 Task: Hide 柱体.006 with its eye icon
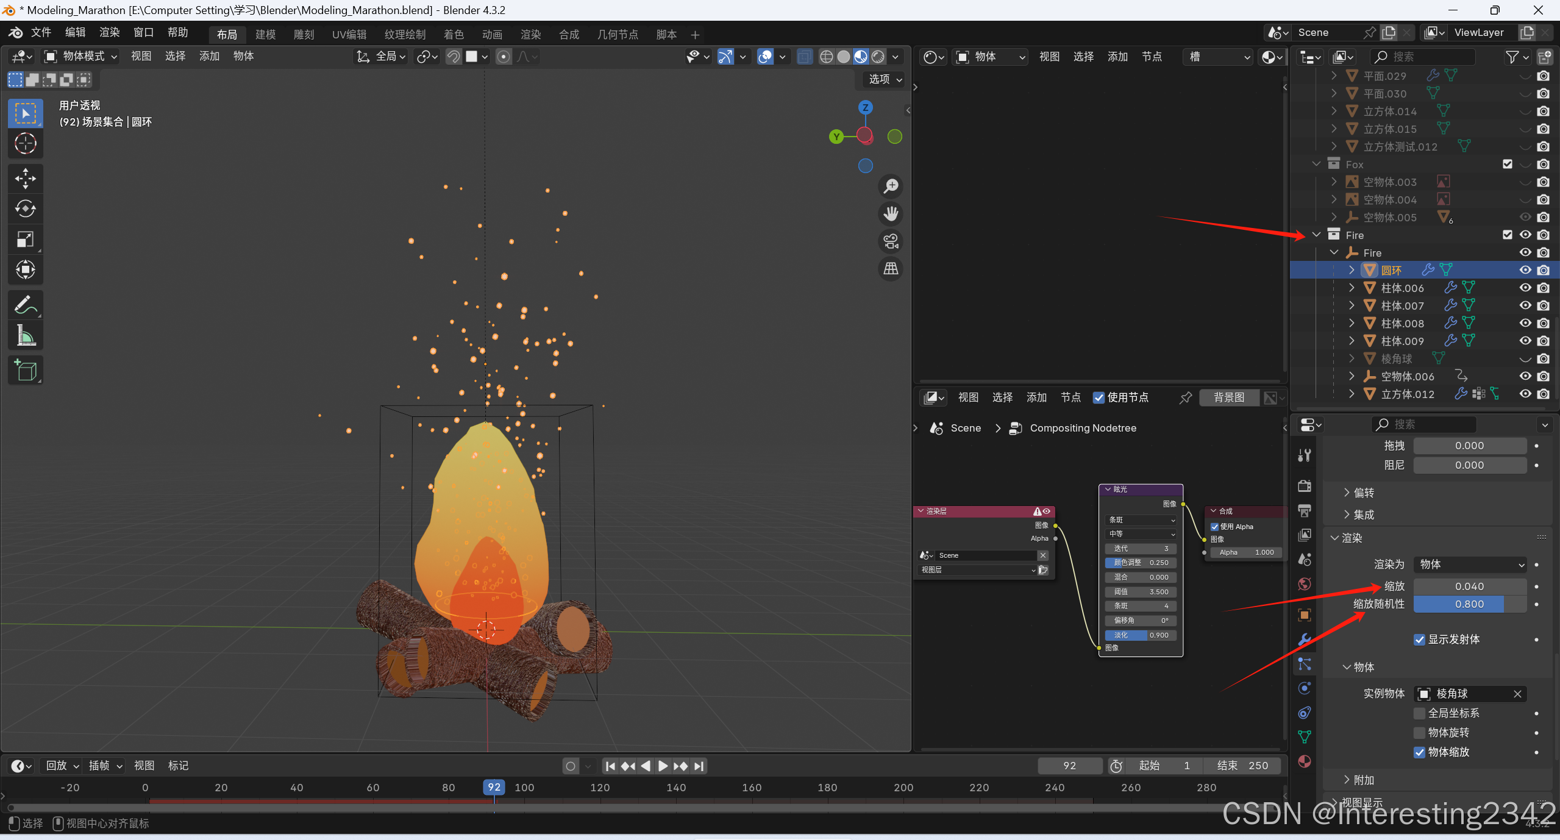[1525, 288]
